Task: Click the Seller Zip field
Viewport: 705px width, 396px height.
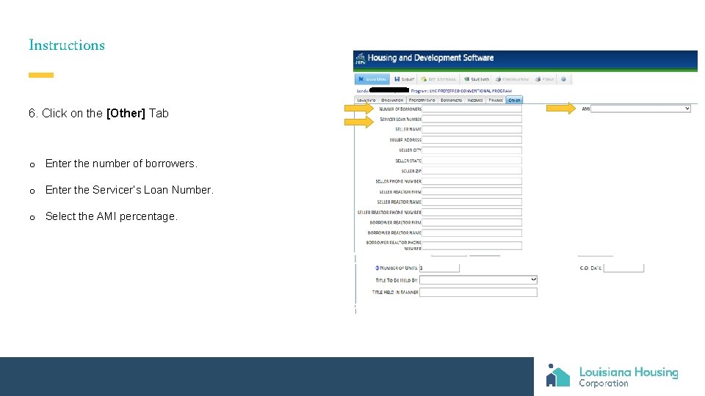Action: pyautogui.click(x=471, y=171)
